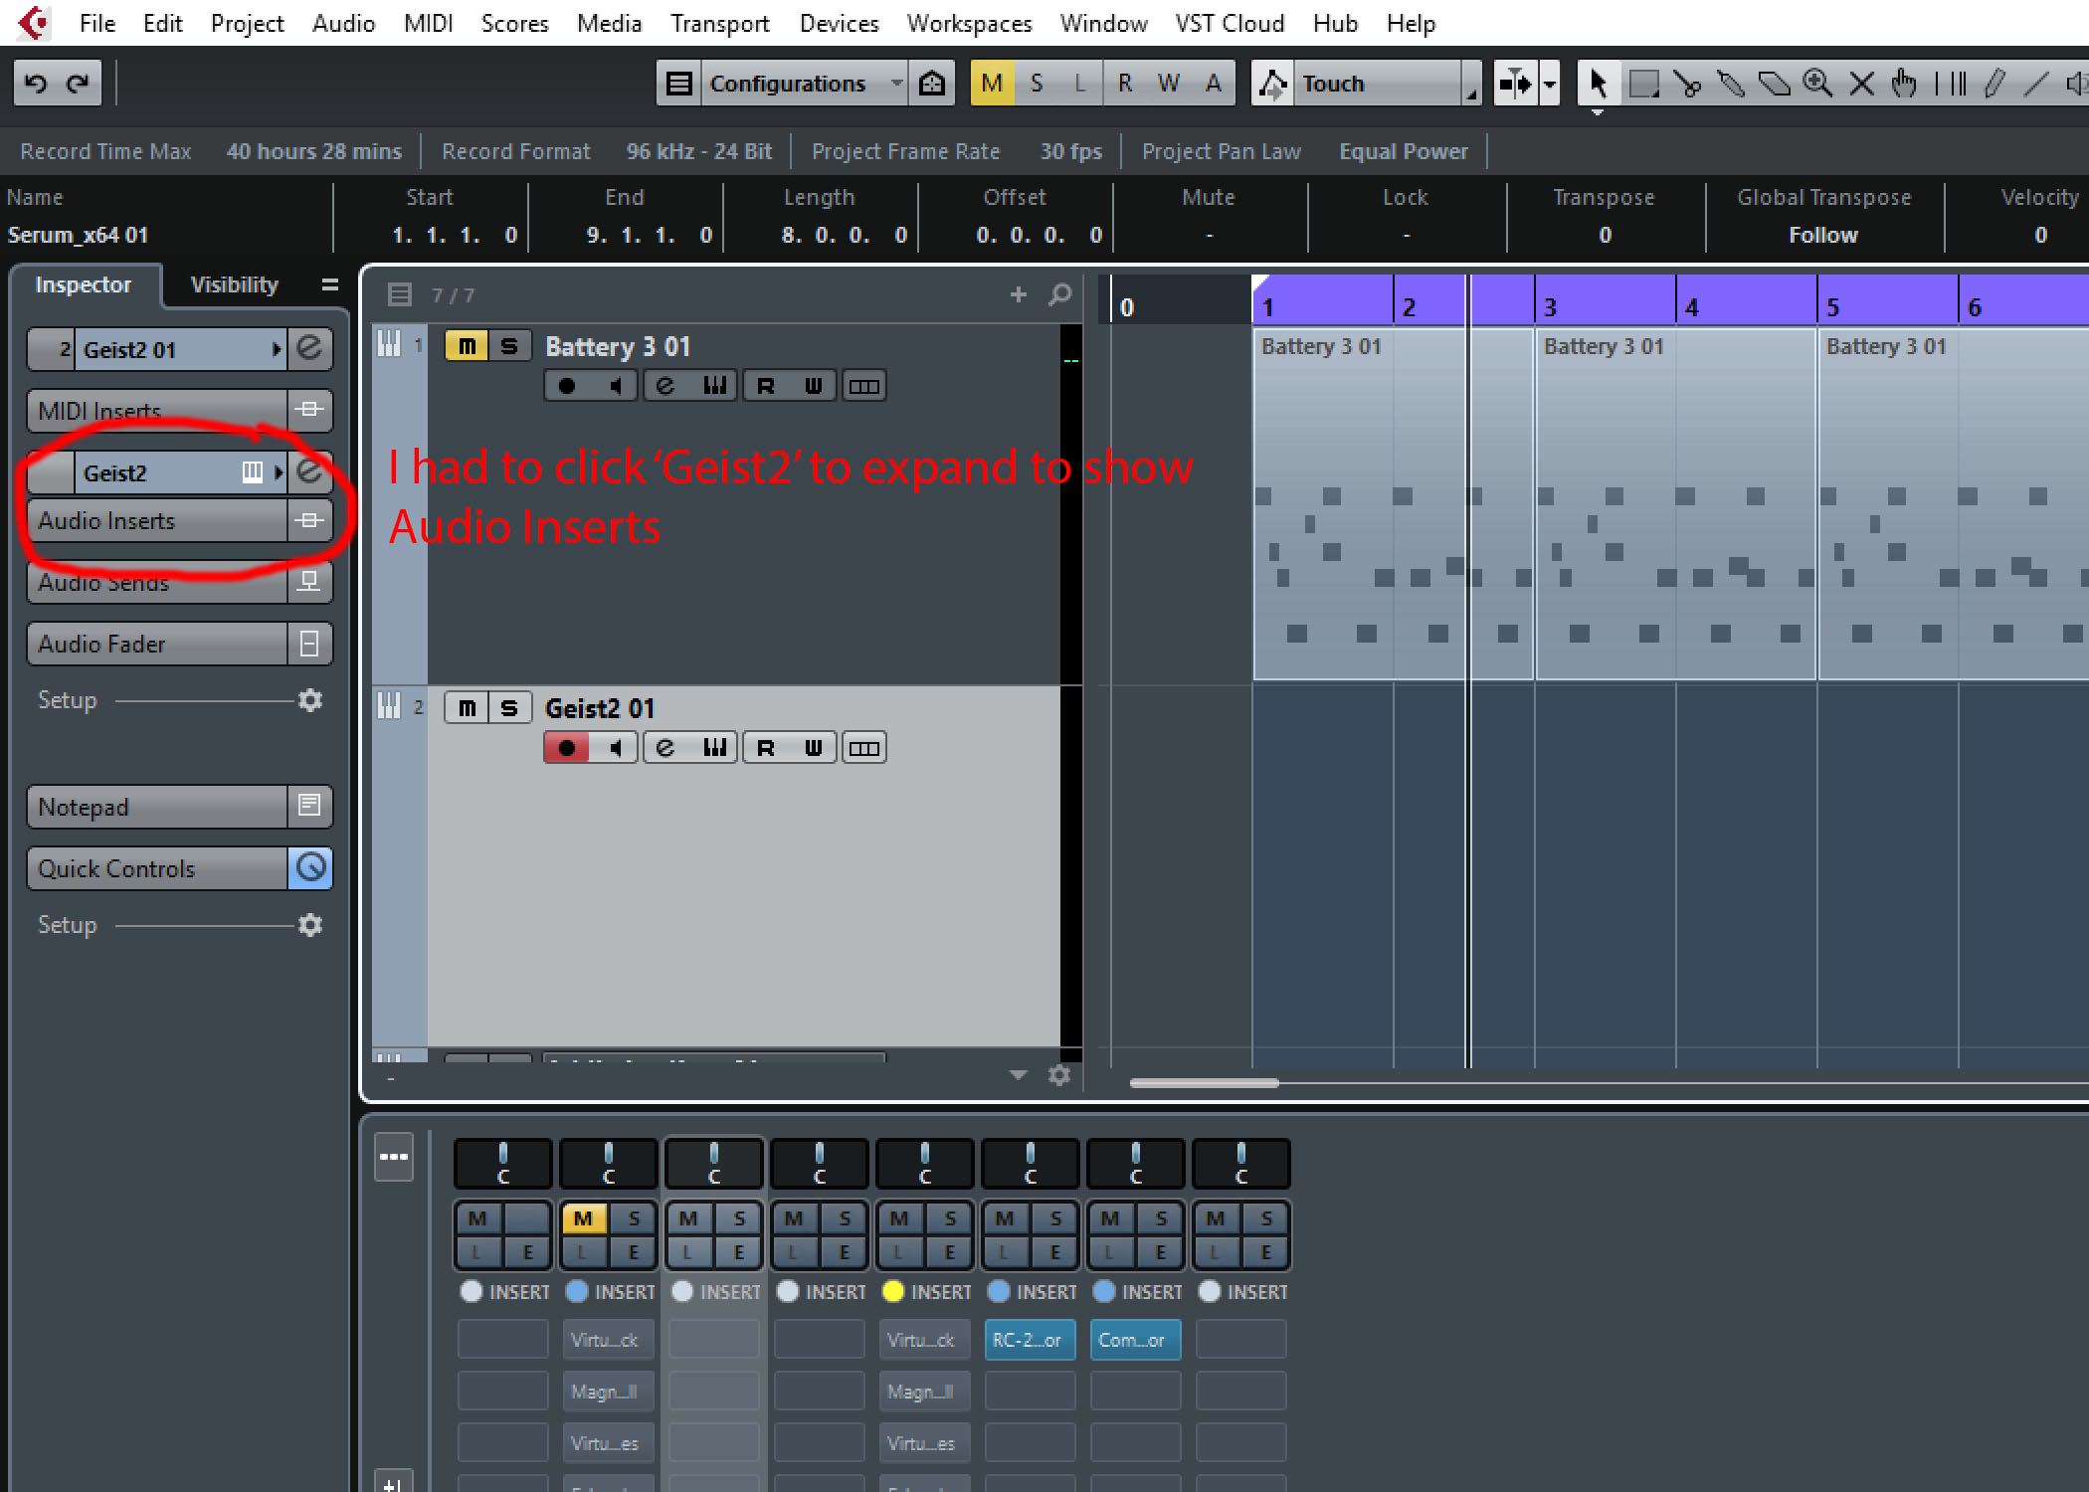The image size is (2089, 1492).
Task: Open the window layout setup icon
Action: [x=679, y=84]
